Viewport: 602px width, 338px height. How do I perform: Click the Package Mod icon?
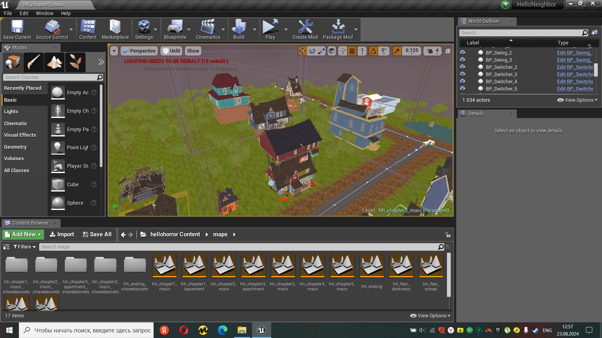338,29
